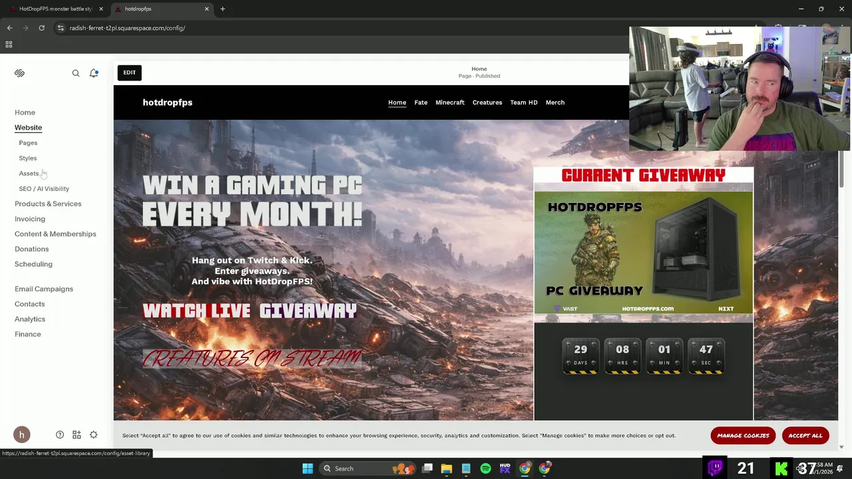Open the settings gear in sidebar footer
The image size is (852, 479).
coord(94,435)
